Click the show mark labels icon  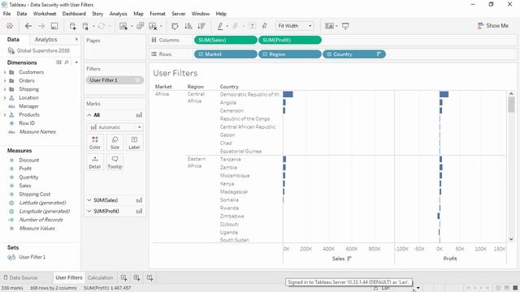(253, 26)
